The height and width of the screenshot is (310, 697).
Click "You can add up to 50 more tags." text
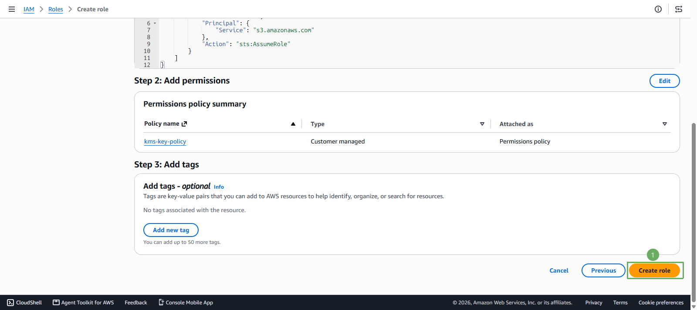[182, 242]
